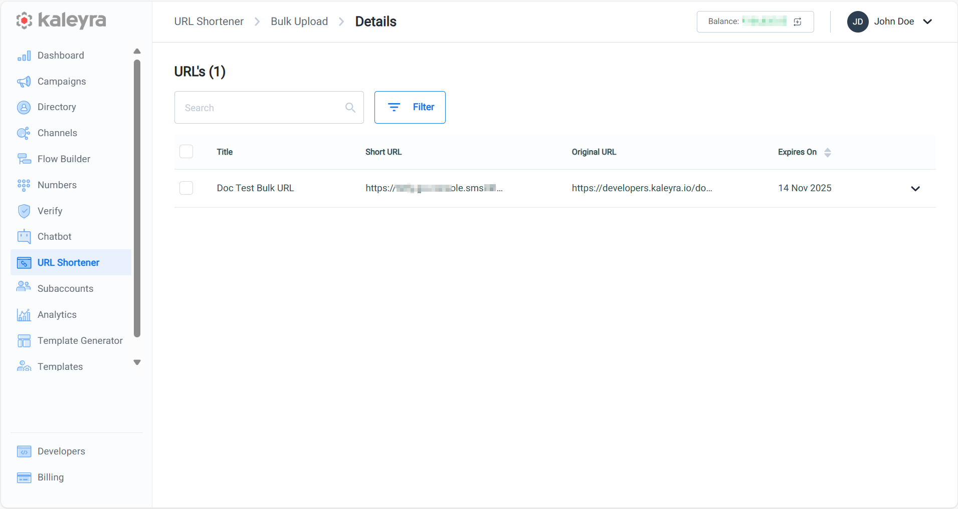
Task: Open the shortened https URL link
Action: [x=434, y=188]
